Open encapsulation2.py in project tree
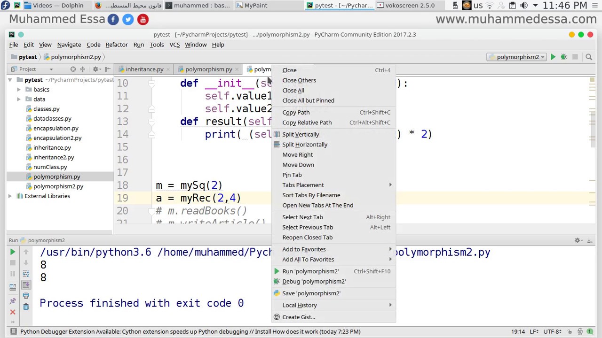Viewport: 602px width, 338px height. tap(57, 138)
